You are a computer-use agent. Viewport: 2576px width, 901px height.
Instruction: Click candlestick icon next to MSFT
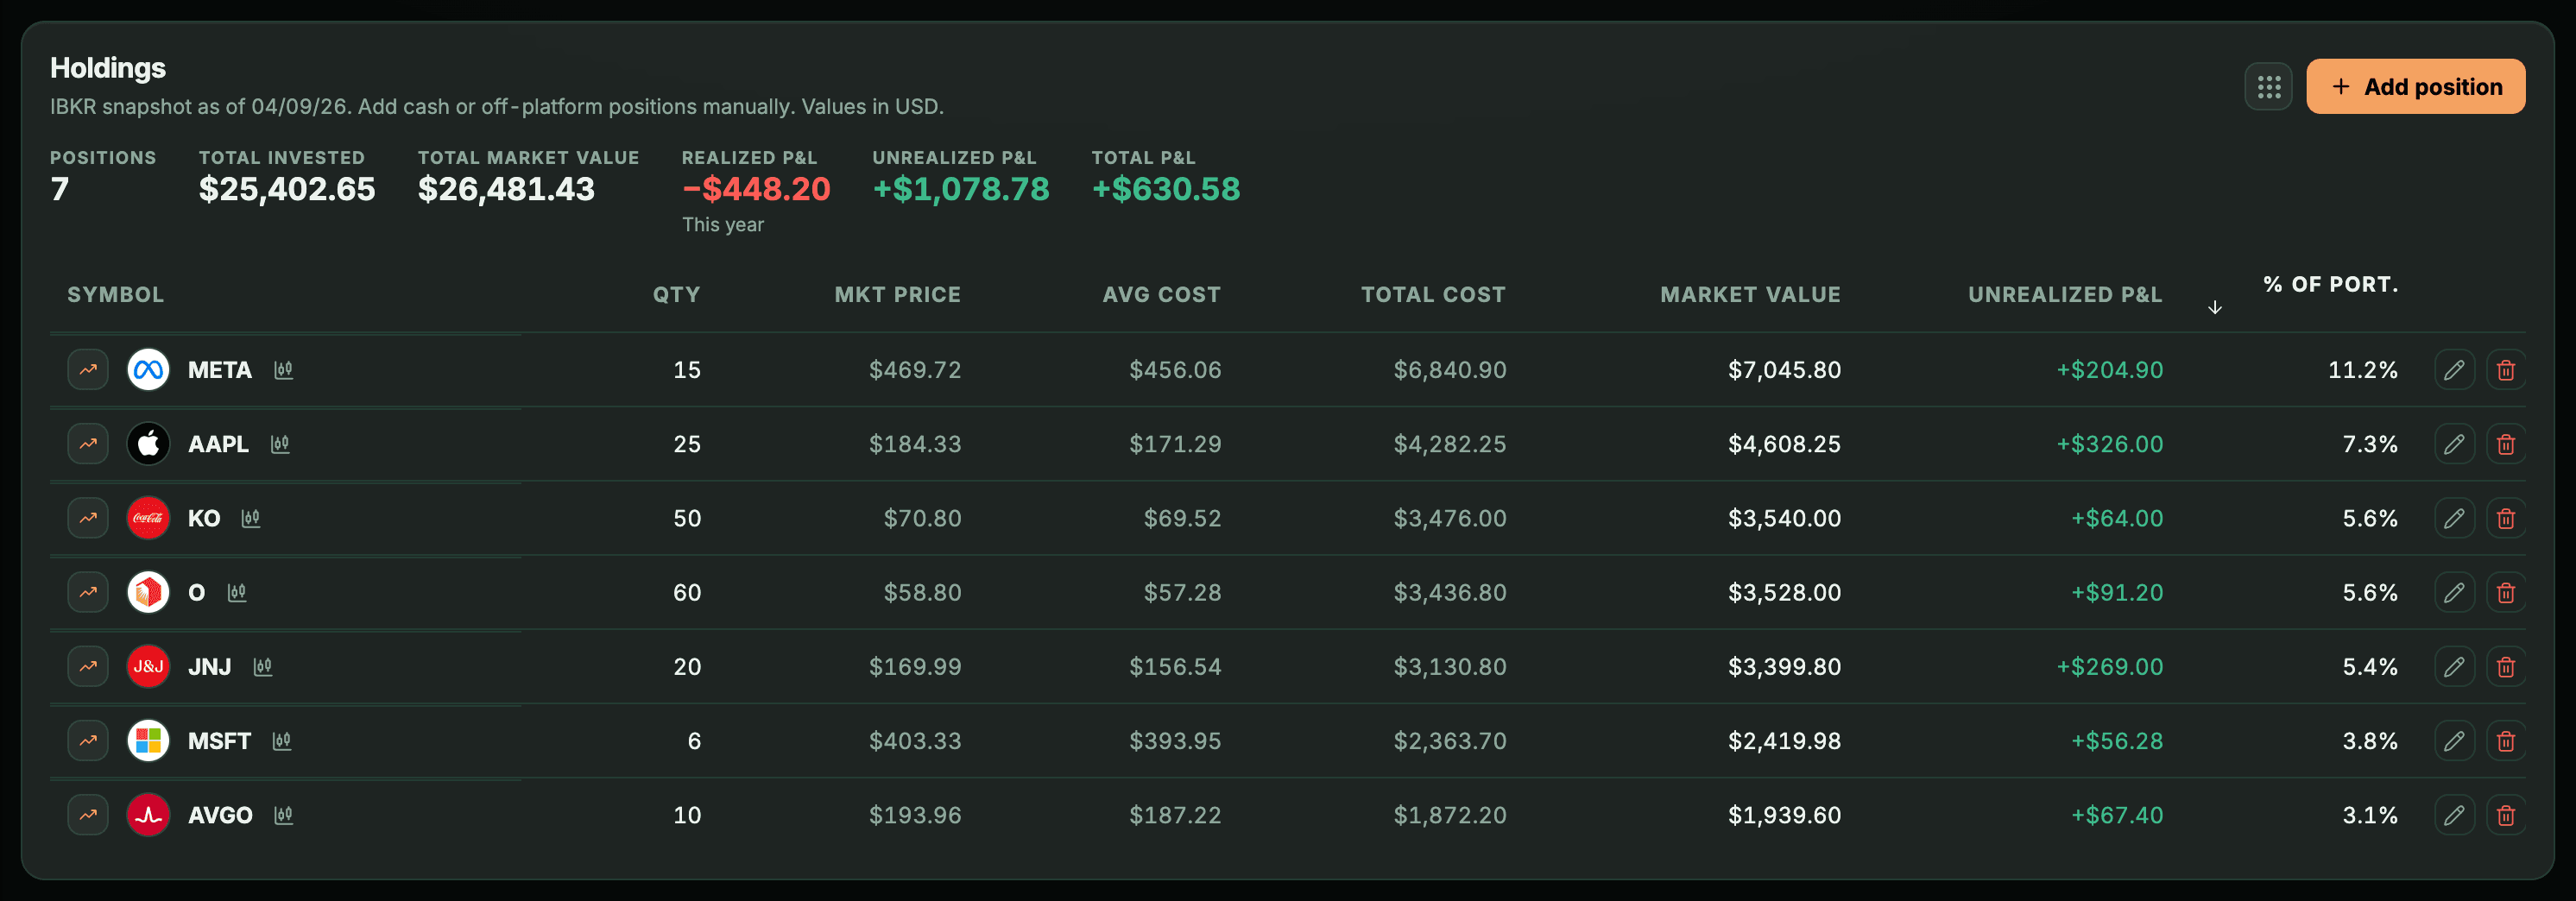282,741
